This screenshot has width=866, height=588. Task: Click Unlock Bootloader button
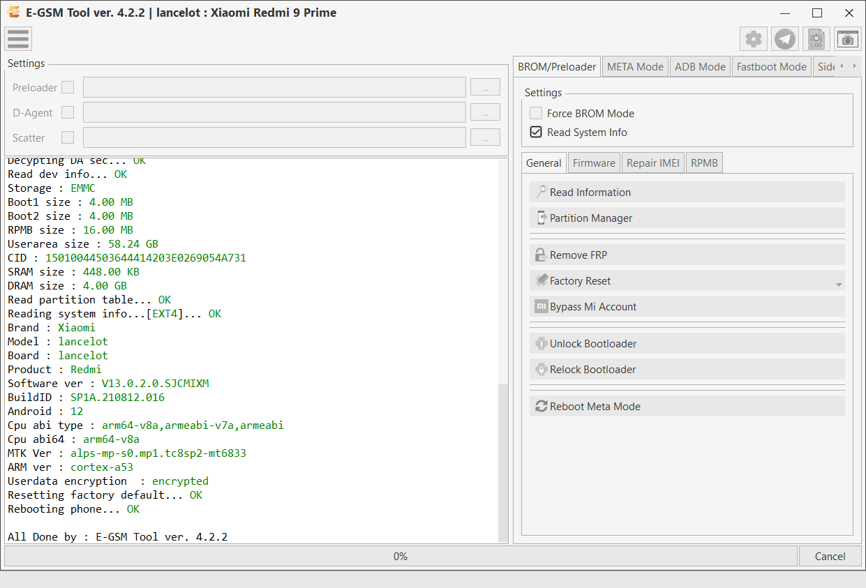click(x=687, y=344)
